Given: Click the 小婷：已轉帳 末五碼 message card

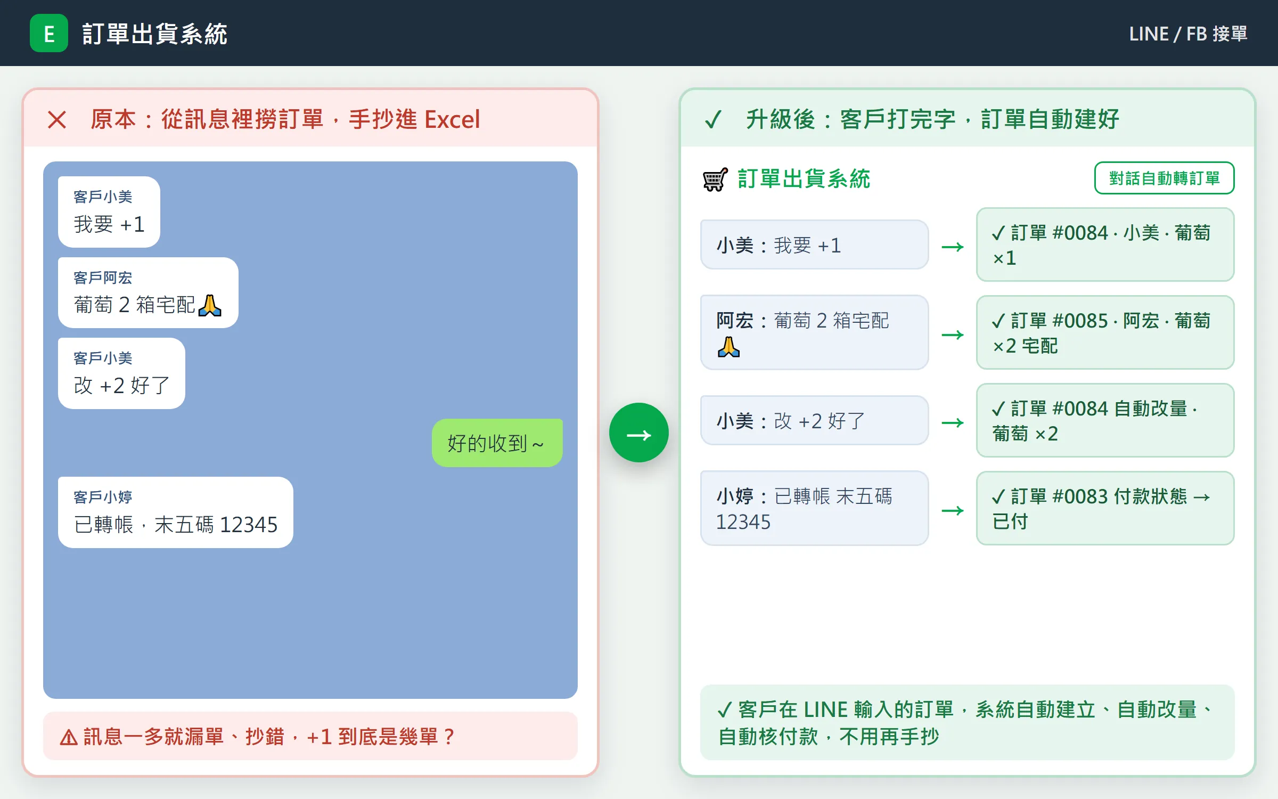Looking at the screenshot, I should click(814, 508).
